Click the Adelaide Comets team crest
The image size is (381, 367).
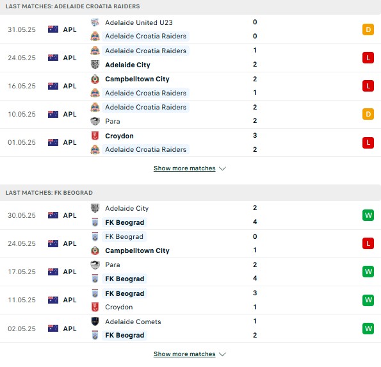click(x=95, y=322)
